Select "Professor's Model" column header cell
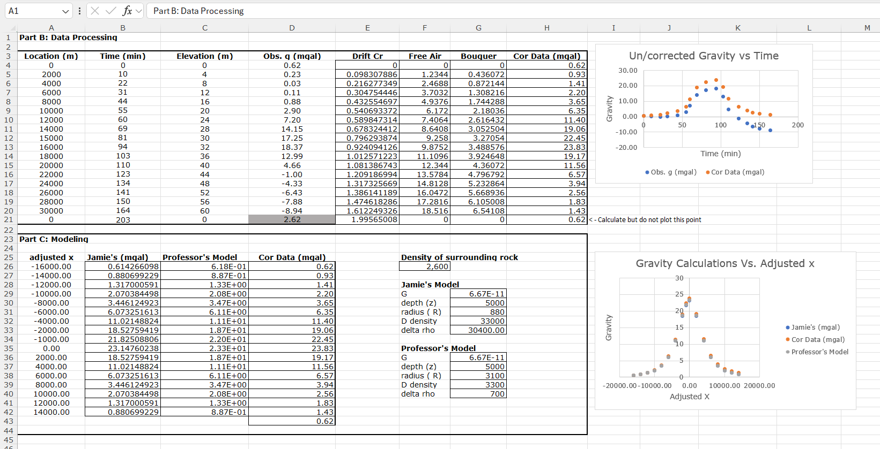880x449 pixels. pos(204,257)
